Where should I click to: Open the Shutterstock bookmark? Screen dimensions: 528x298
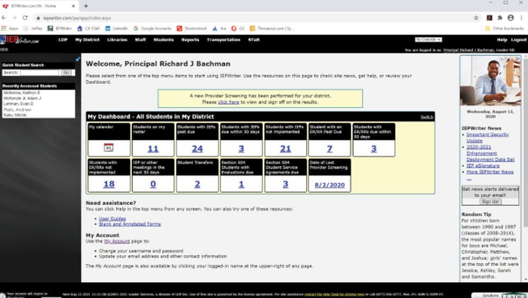(x=192, y=28)
